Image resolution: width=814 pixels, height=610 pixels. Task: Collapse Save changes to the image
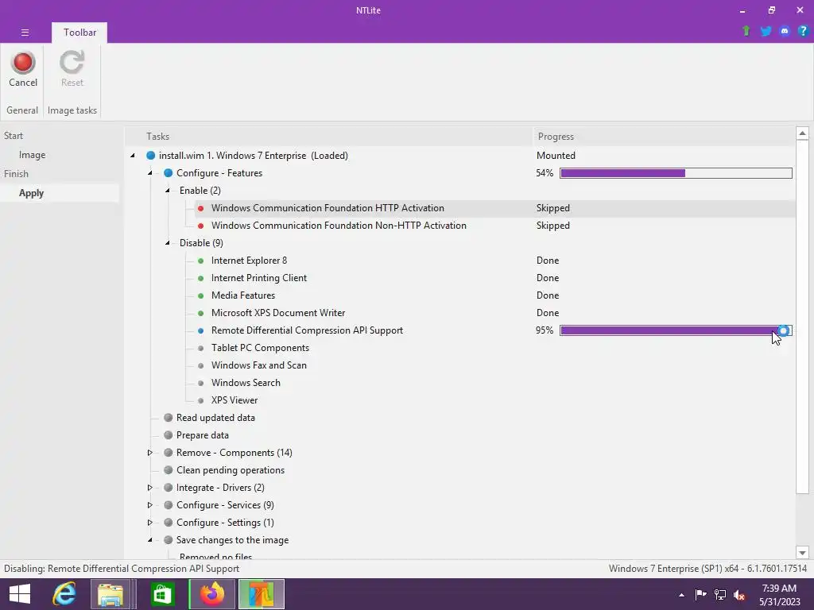[x=150, y=540]
